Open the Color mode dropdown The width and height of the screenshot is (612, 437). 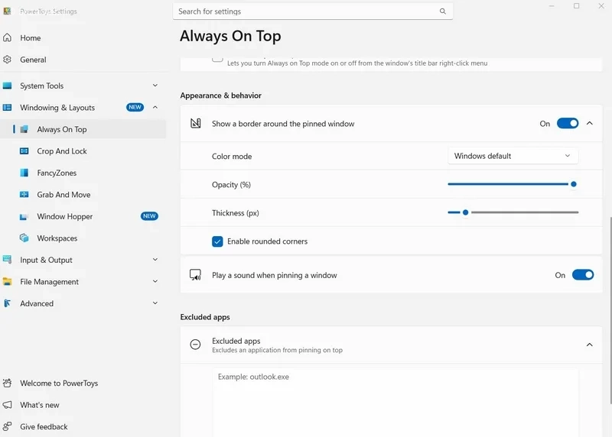coord(513,156)
